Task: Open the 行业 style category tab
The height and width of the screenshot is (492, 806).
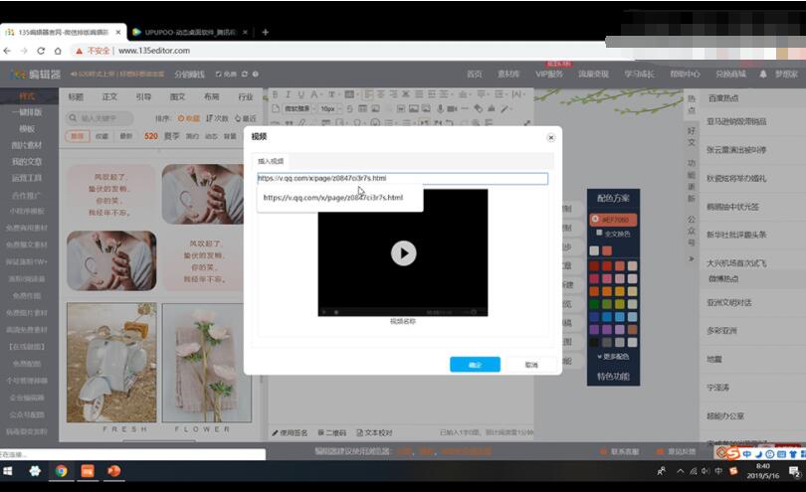Action: (245, 96)
